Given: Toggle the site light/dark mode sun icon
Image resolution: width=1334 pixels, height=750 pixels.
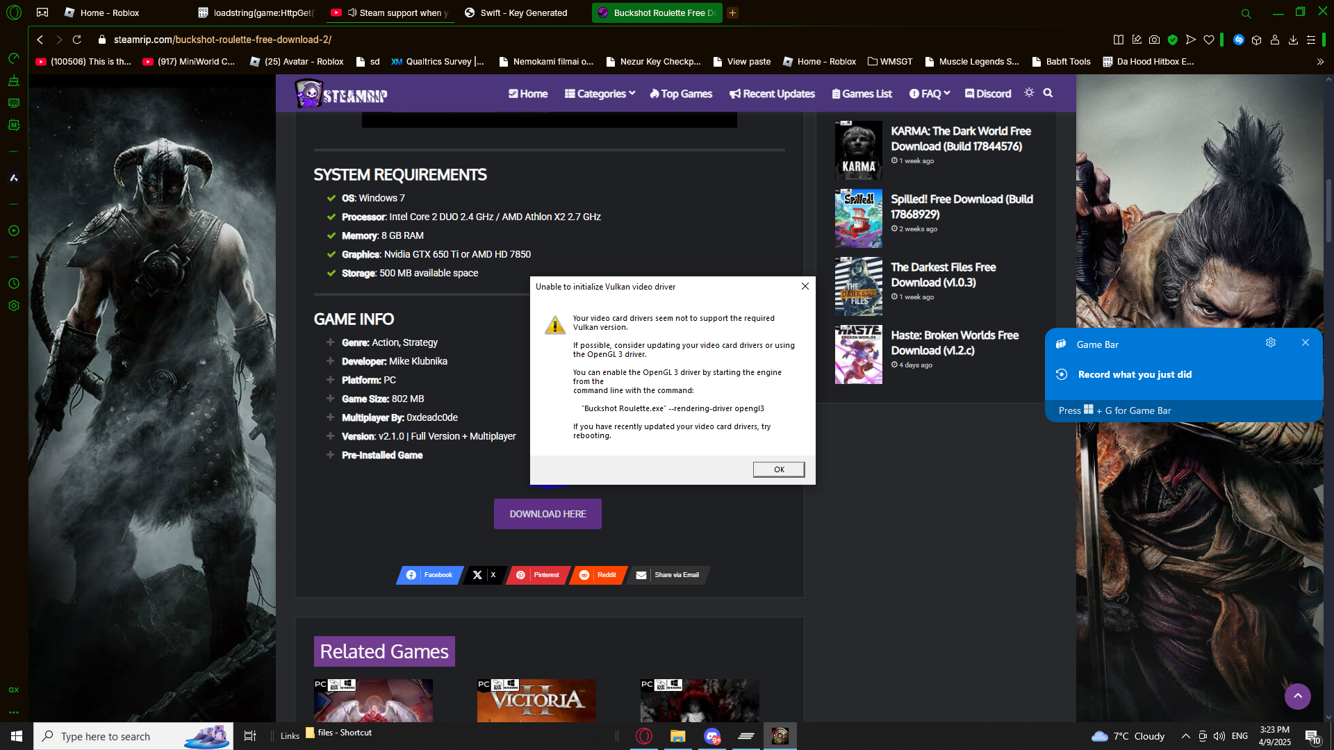Looking at the screenshot, I should (1029, 92).
